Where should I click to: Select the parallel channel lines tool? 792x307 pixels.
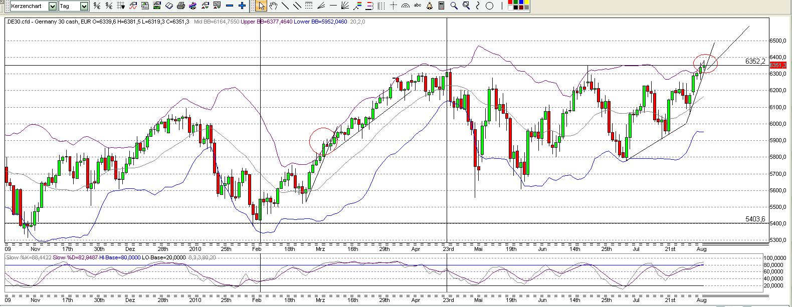tap(297, 6)
